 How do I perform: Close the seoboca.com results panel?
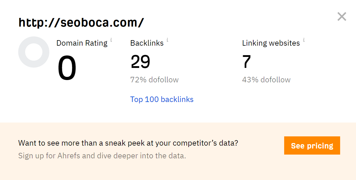coord(342,16)
